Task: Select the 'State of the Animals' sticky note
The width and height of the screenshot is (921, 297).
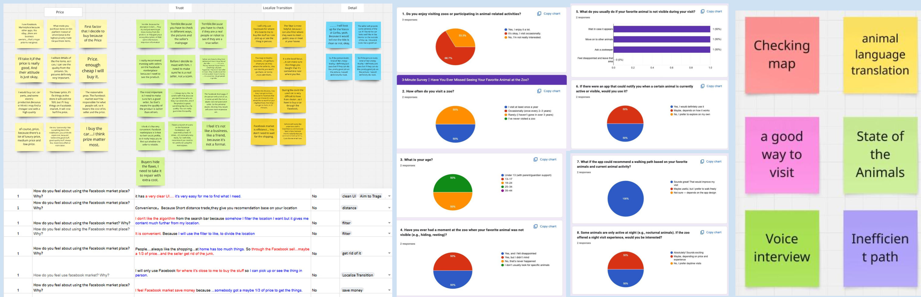Action: (880, 155)
